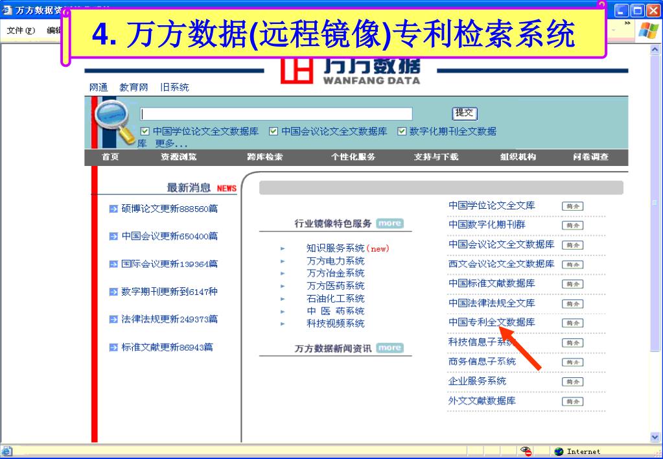This screenshot has height=459, width=663.
Task: Click arrow icon beside 国际会议更新139364篇
Action: pyautogui.click(x=113, y=264)
